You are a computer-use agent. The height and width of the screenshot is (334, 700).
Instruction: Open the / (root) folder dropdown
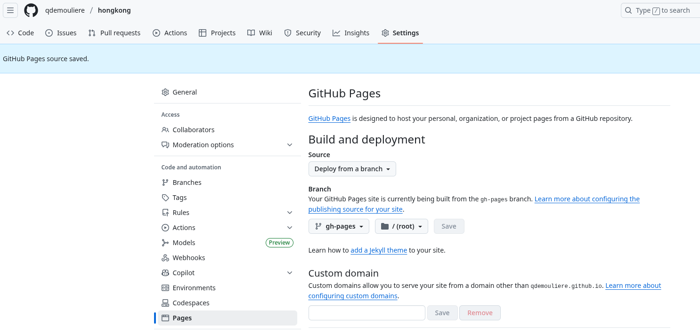tap(401, 226)
